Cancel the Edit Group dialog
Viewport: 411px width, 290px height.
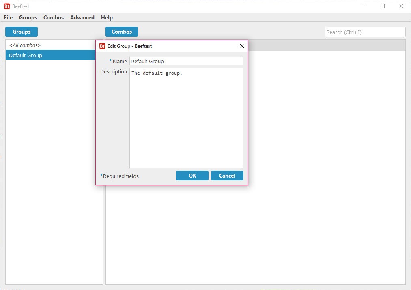pyautogui.click(x=227, y=176)
